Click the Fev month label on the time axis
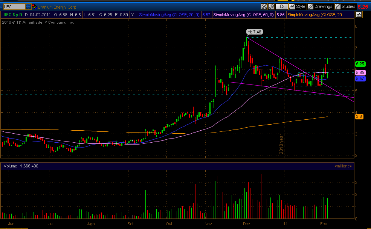Viewport: 371px width, 229px height. (x=324, y=224)
